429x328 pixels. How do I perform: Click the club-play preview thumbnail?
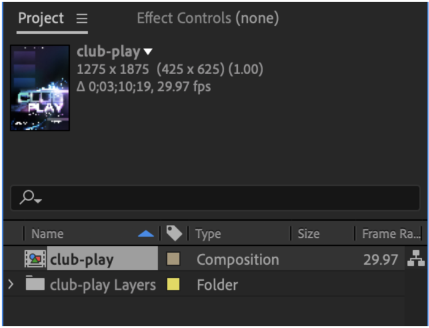(40, 88)
